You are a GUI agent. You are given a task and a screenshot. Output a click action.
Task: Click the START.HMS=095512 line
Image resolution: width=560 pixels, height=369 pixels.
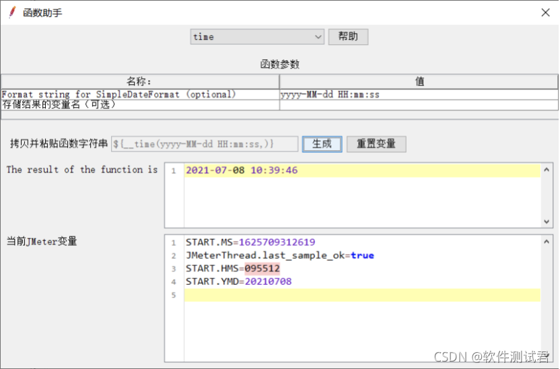click(x=232, y=268)
